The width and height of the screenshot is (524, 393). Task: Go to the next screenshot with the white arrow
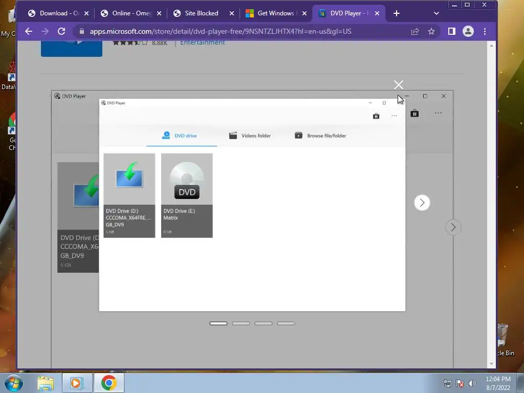[422, 203]
